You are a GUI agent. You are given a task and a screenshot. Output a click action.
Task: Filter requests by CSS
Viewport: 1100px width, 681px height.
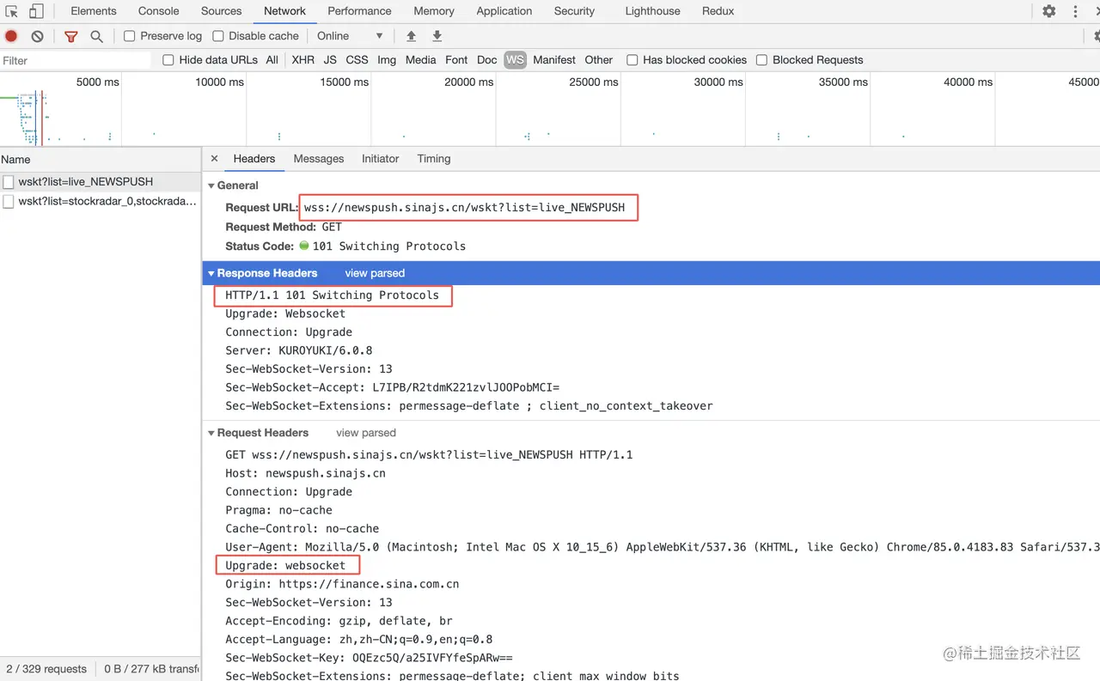tap(357, 60)
